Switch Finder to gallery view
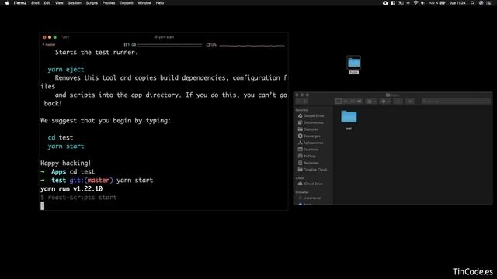Screen dimensions: 497x279 pyautogui.click(x=360, y=102)
